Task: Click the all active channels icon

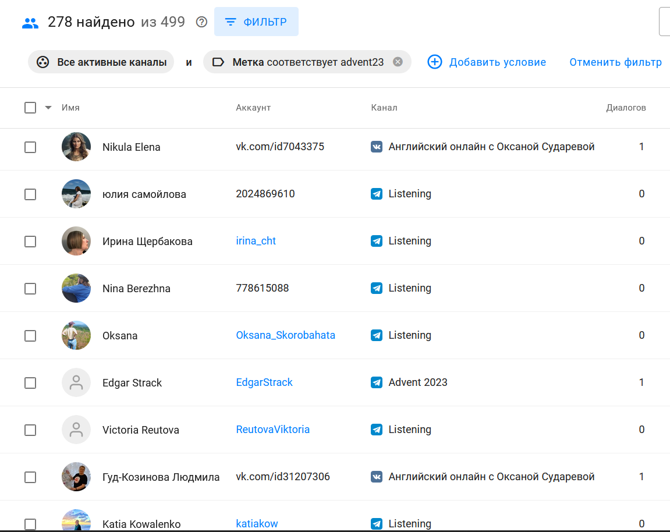Action: tap(43, 62)
